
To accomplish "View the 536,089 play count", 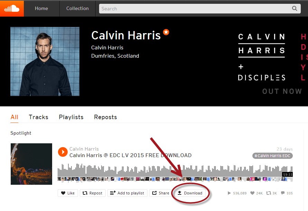I will 237,193.
